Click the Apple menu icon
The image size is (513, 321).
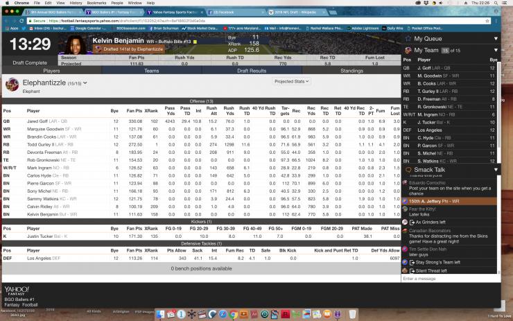point(7,3)
